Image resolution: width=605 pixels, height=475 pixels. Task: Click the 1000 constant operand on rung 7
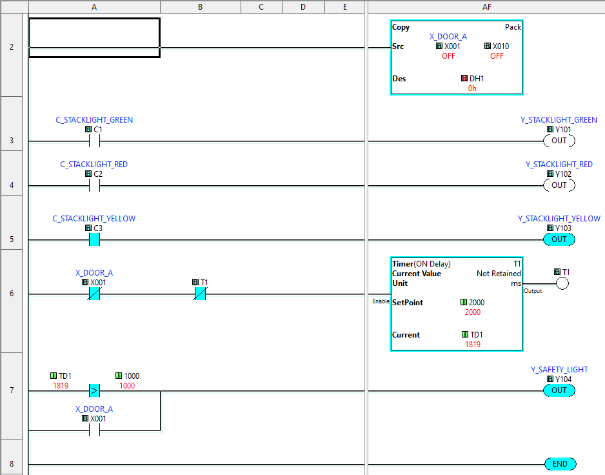click(127, 376)
